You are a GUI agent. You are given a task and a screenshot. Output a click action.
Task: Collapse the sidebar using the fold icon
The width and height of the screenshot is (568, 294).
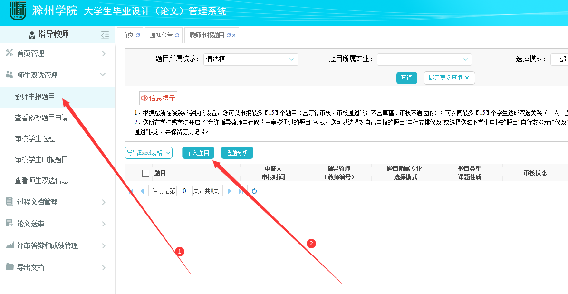pyautogui.click(x=105, y=35)
